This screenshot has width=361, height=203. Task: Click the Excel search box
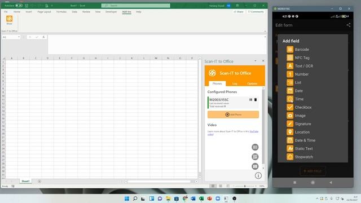[x=135, y=6]
